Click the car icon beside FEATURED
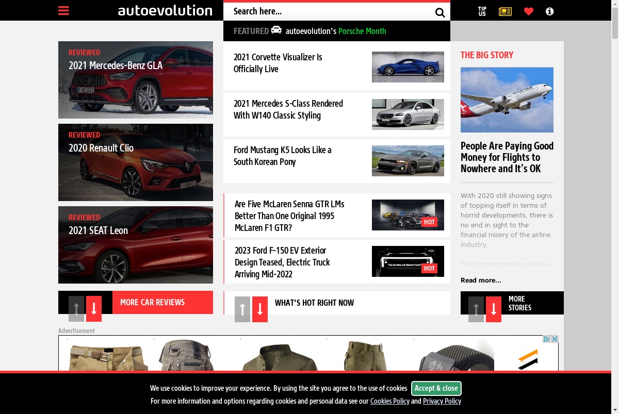 [x=276, y=30]
